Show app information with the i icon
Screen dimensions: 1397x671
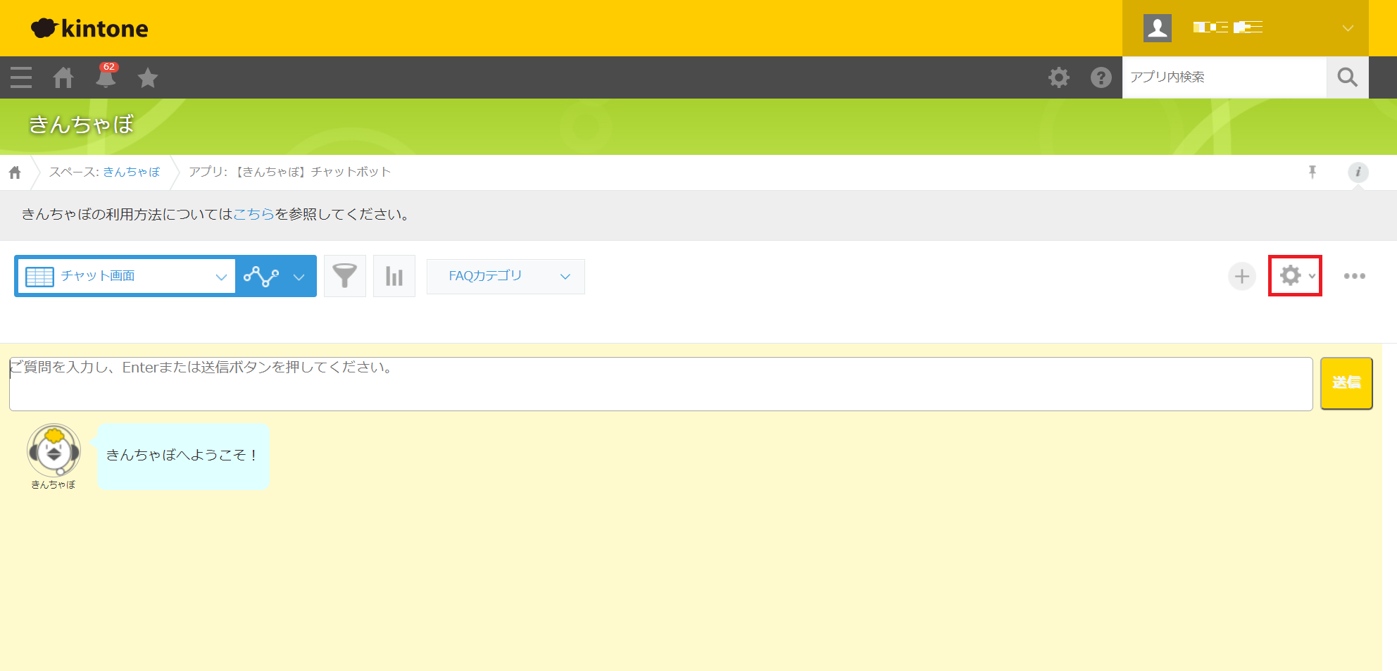(x=1358, y=172)
